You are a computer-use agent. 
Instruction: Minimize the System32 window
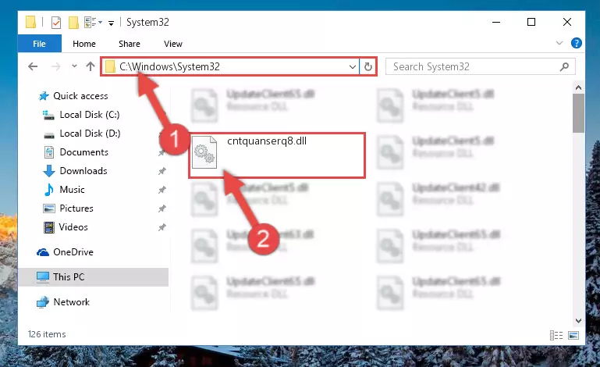coord(496,22)
